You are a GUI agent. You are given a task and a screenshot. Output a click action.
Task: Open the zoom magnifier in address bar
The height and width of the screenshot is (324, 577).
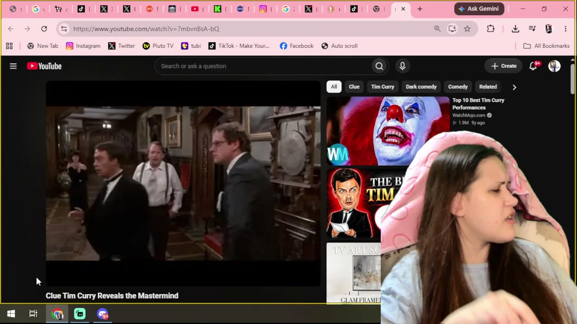pos(437,29)
